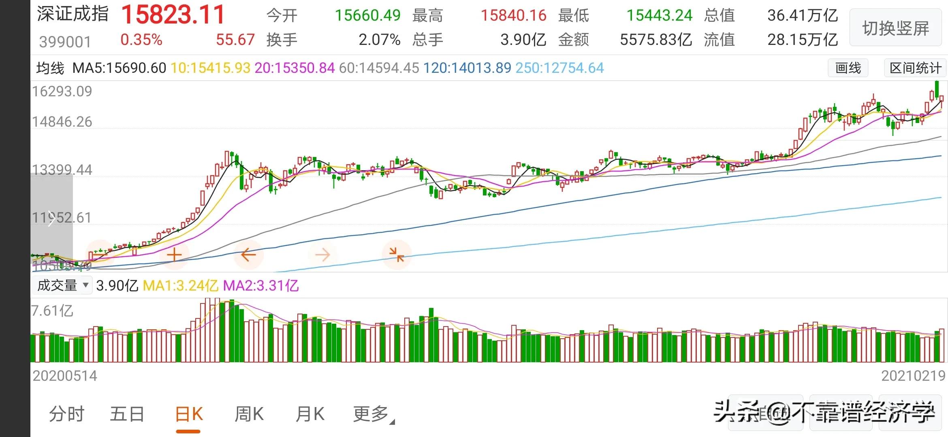The height and width of the screenshot is (437, 948).
Task: Click the right arrow scroll-forward icon
Action: [x=322, y=255]
